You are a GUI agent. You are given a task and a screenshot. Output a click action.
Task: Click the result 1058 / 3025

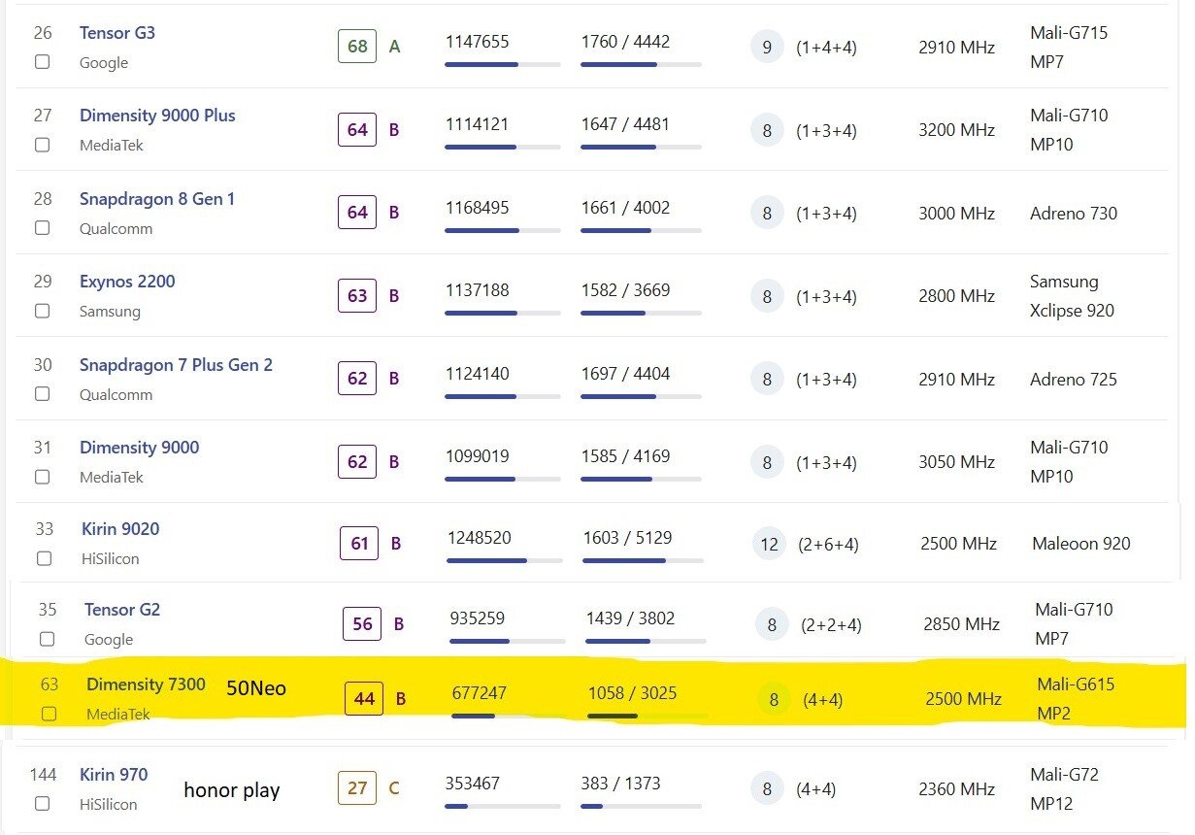click(x=633, y=693)
